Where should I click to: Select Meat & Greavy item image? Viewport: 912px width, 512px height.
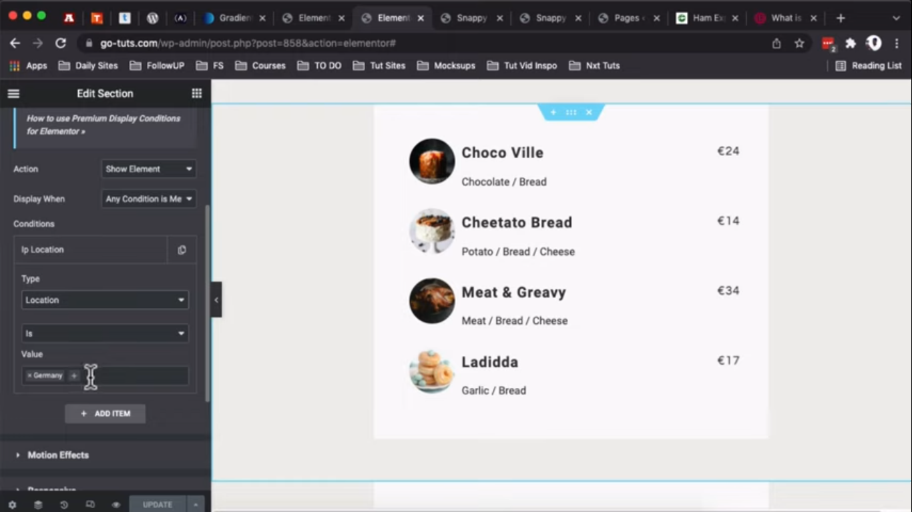(432, 301)
